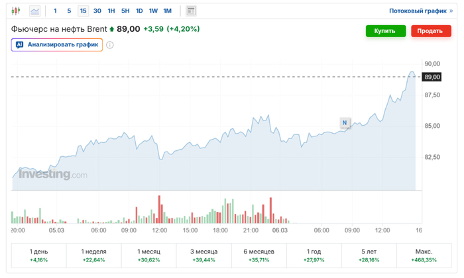
Task: Open the info icon beside Анализировать график
Action: [x=110, y=45]
